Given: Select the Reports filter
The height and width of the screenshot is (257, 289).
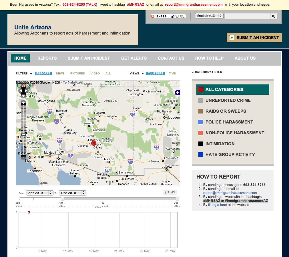Looking at the screenshot, I should click(43, 73).
